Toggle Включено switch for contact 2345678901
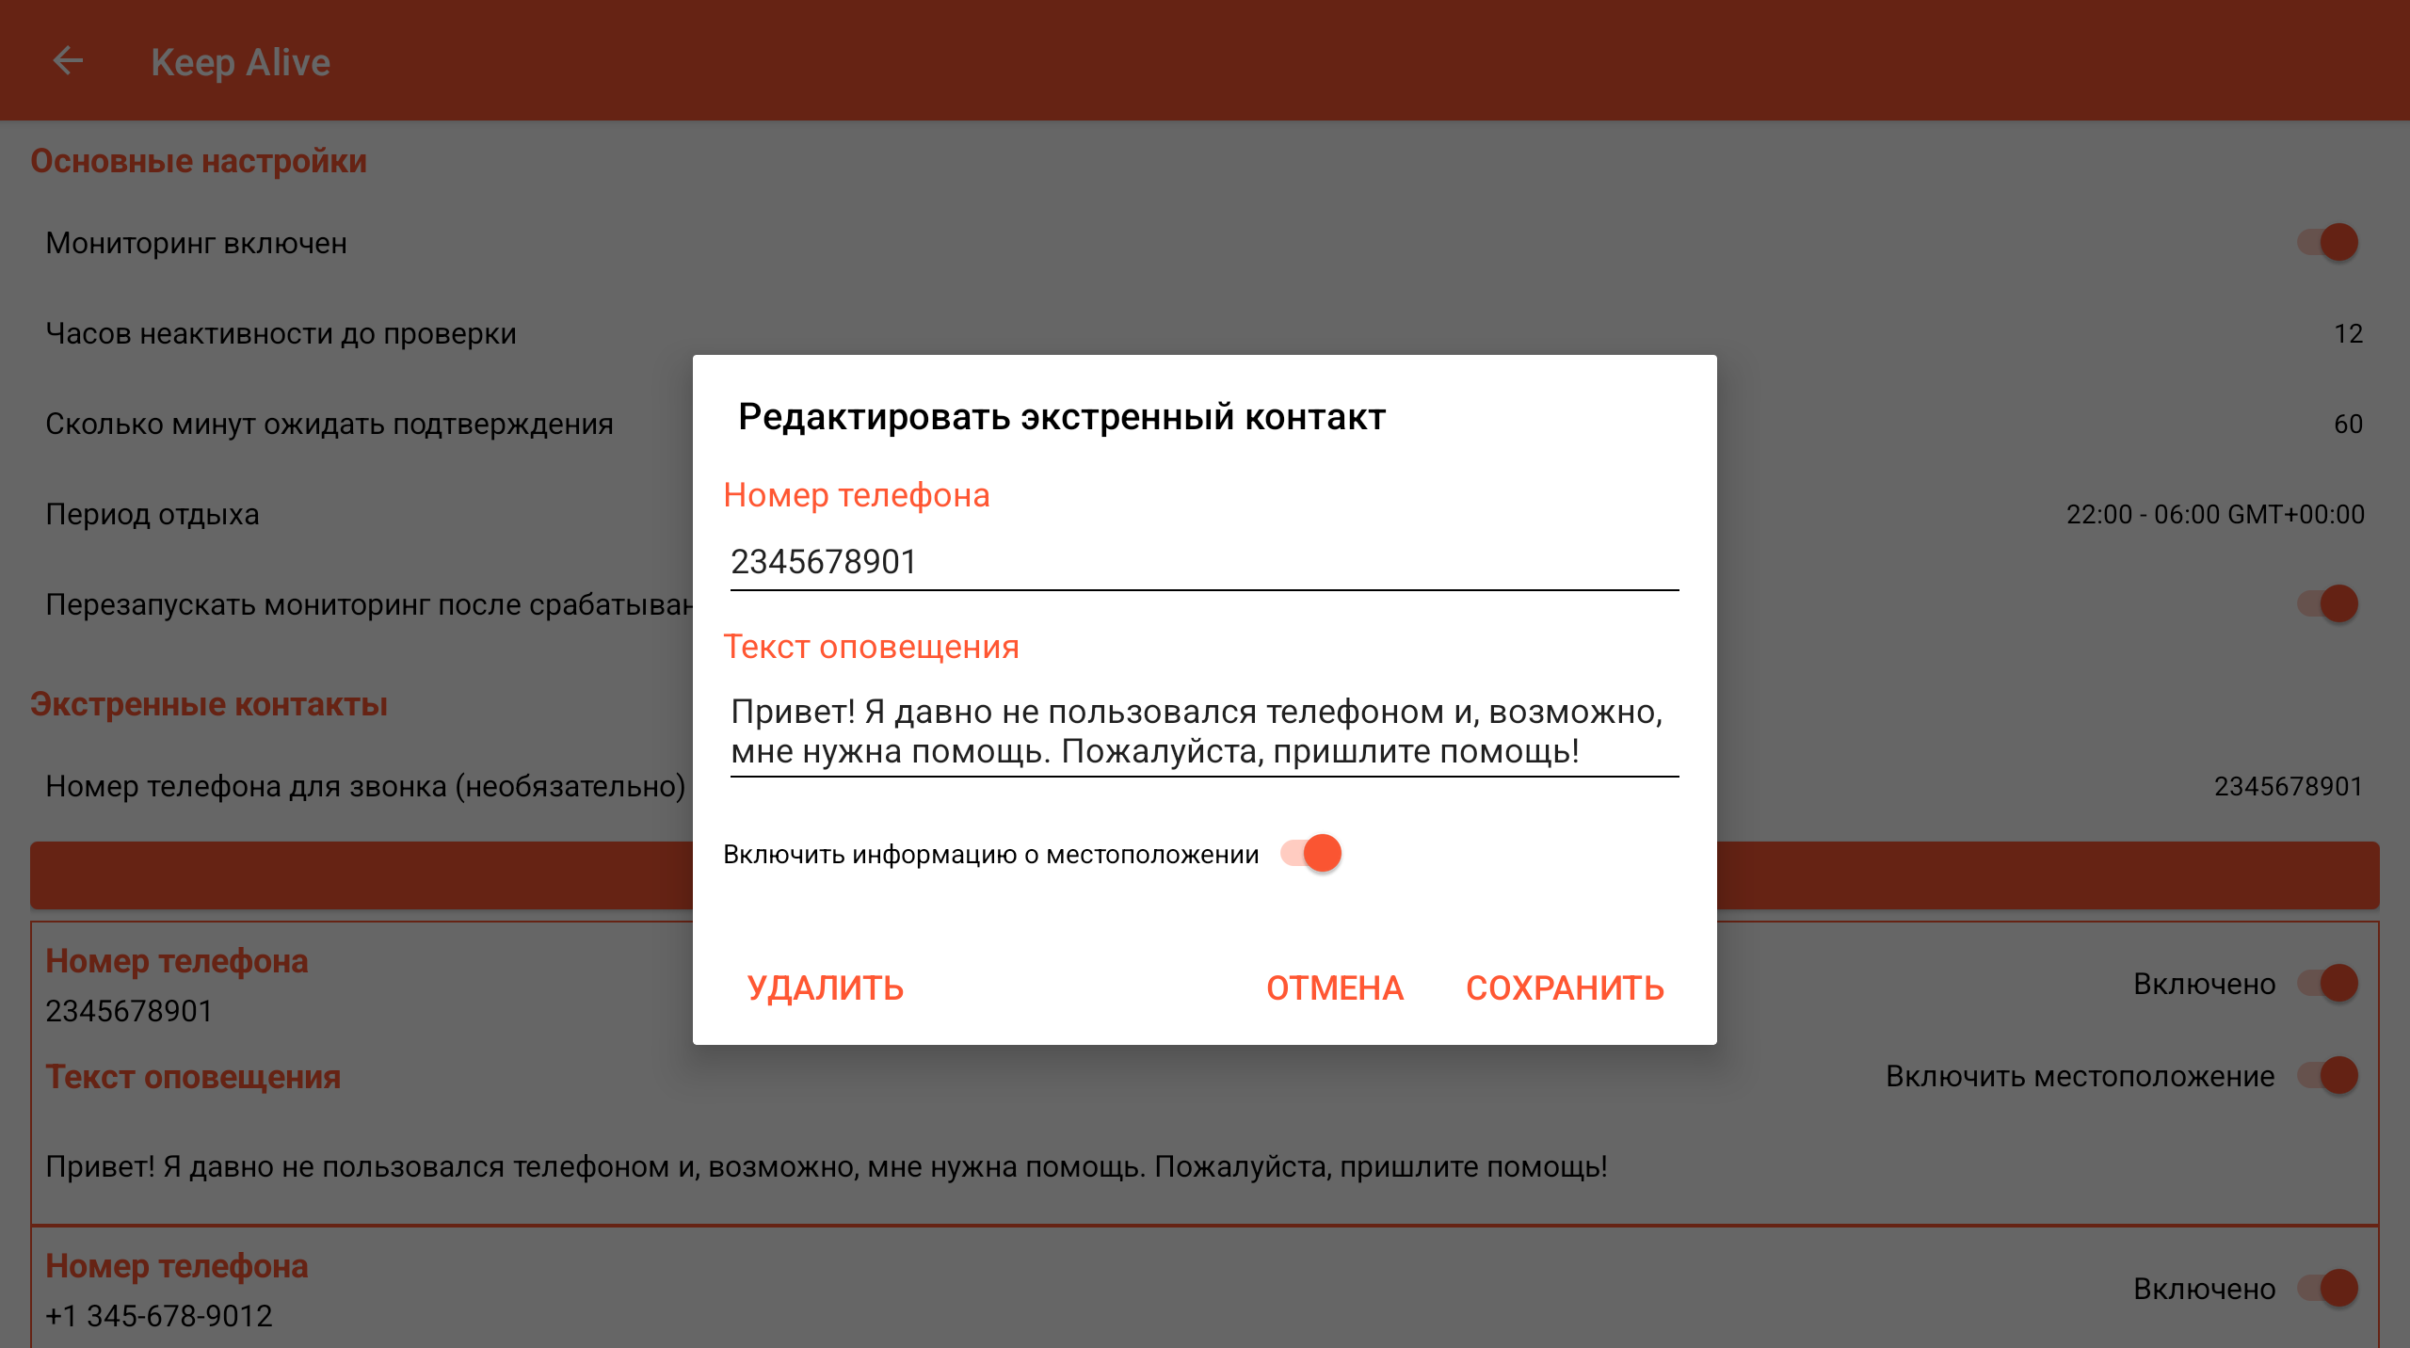 coord(2327,984)
